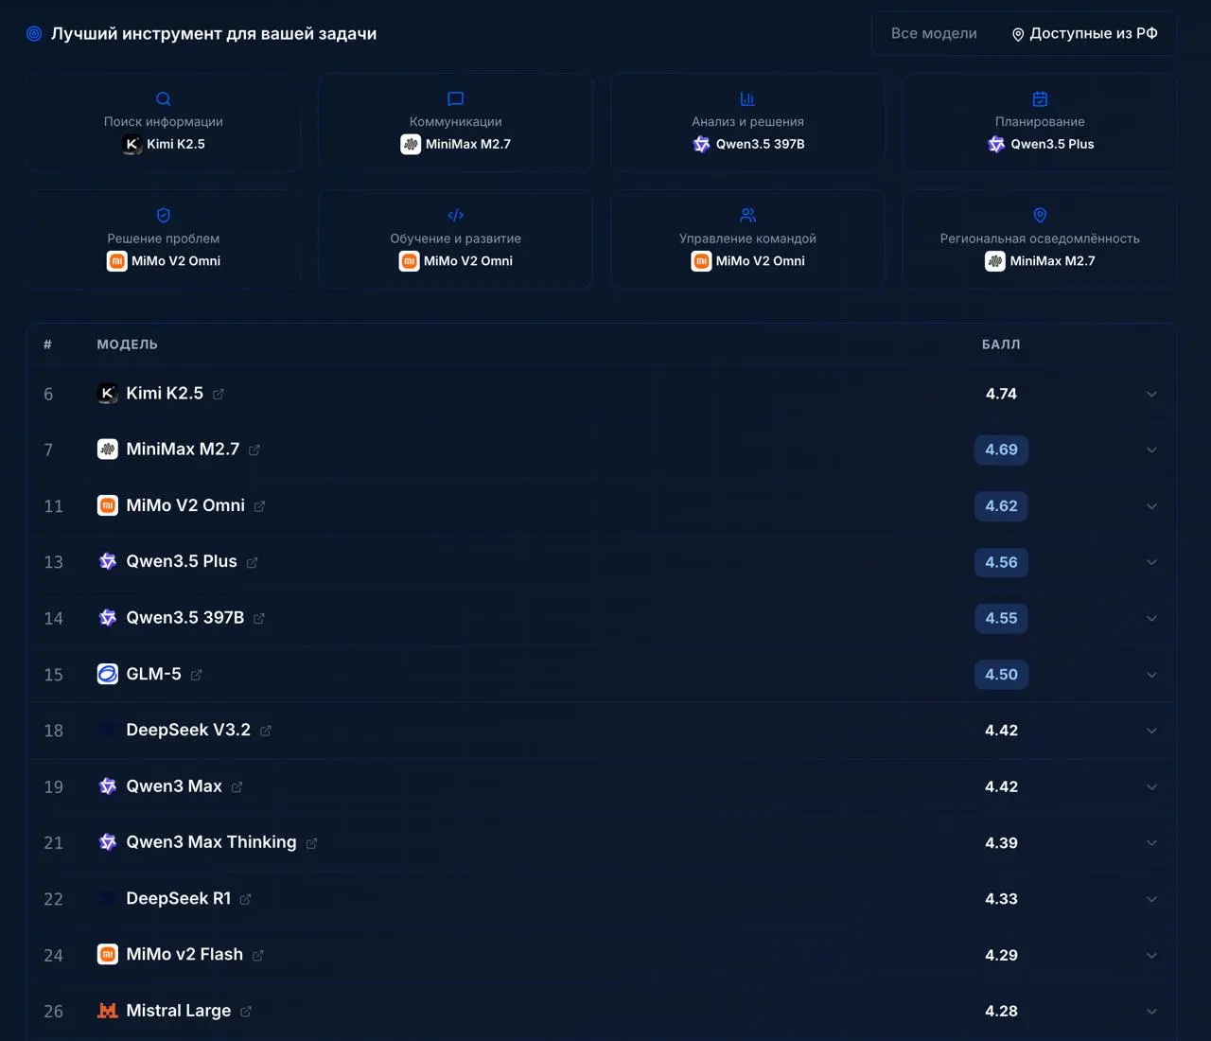Image resolution: width=1211 pixels, height=1041 pixels.
Task: Click the "Mistral Large" model name
Action: tap(179, 1011)
